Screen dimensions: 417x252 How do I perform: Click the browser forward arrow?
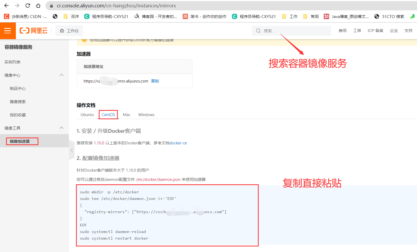(17, 6)
